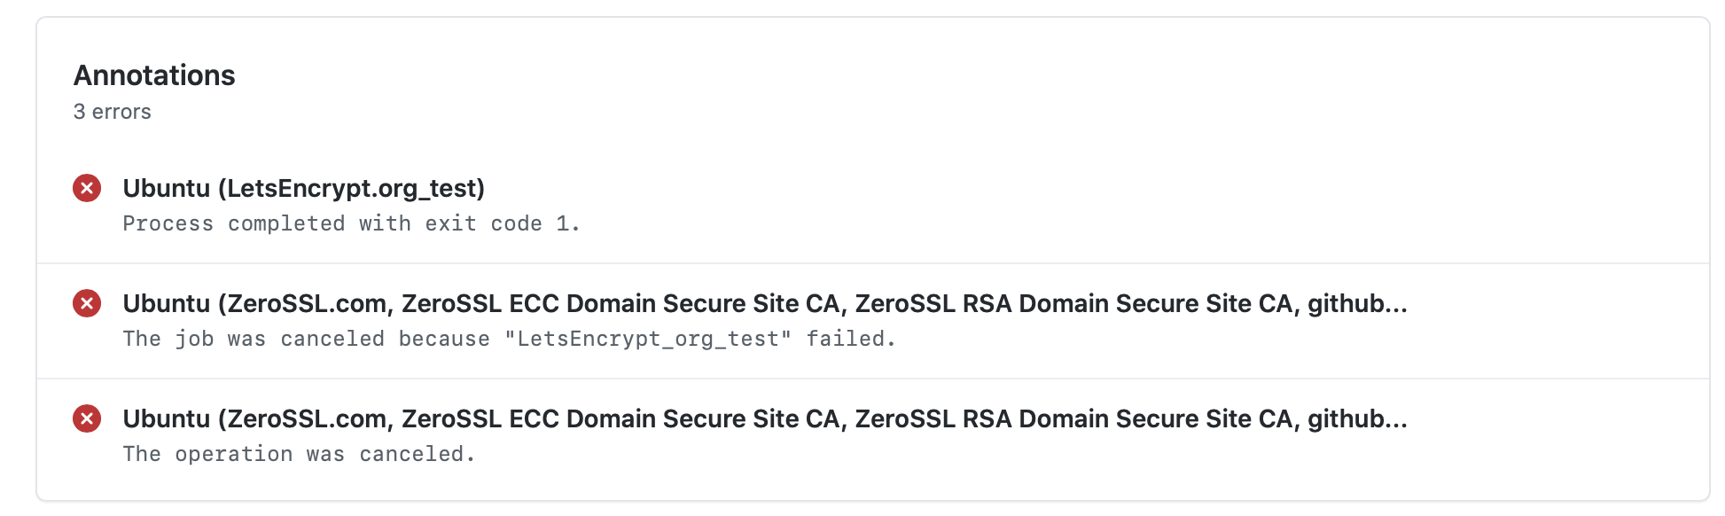Expand the truncated "github..." title in the operation canceled row
Viewport: 1725px width, 516px height.
pos(1357,419)
